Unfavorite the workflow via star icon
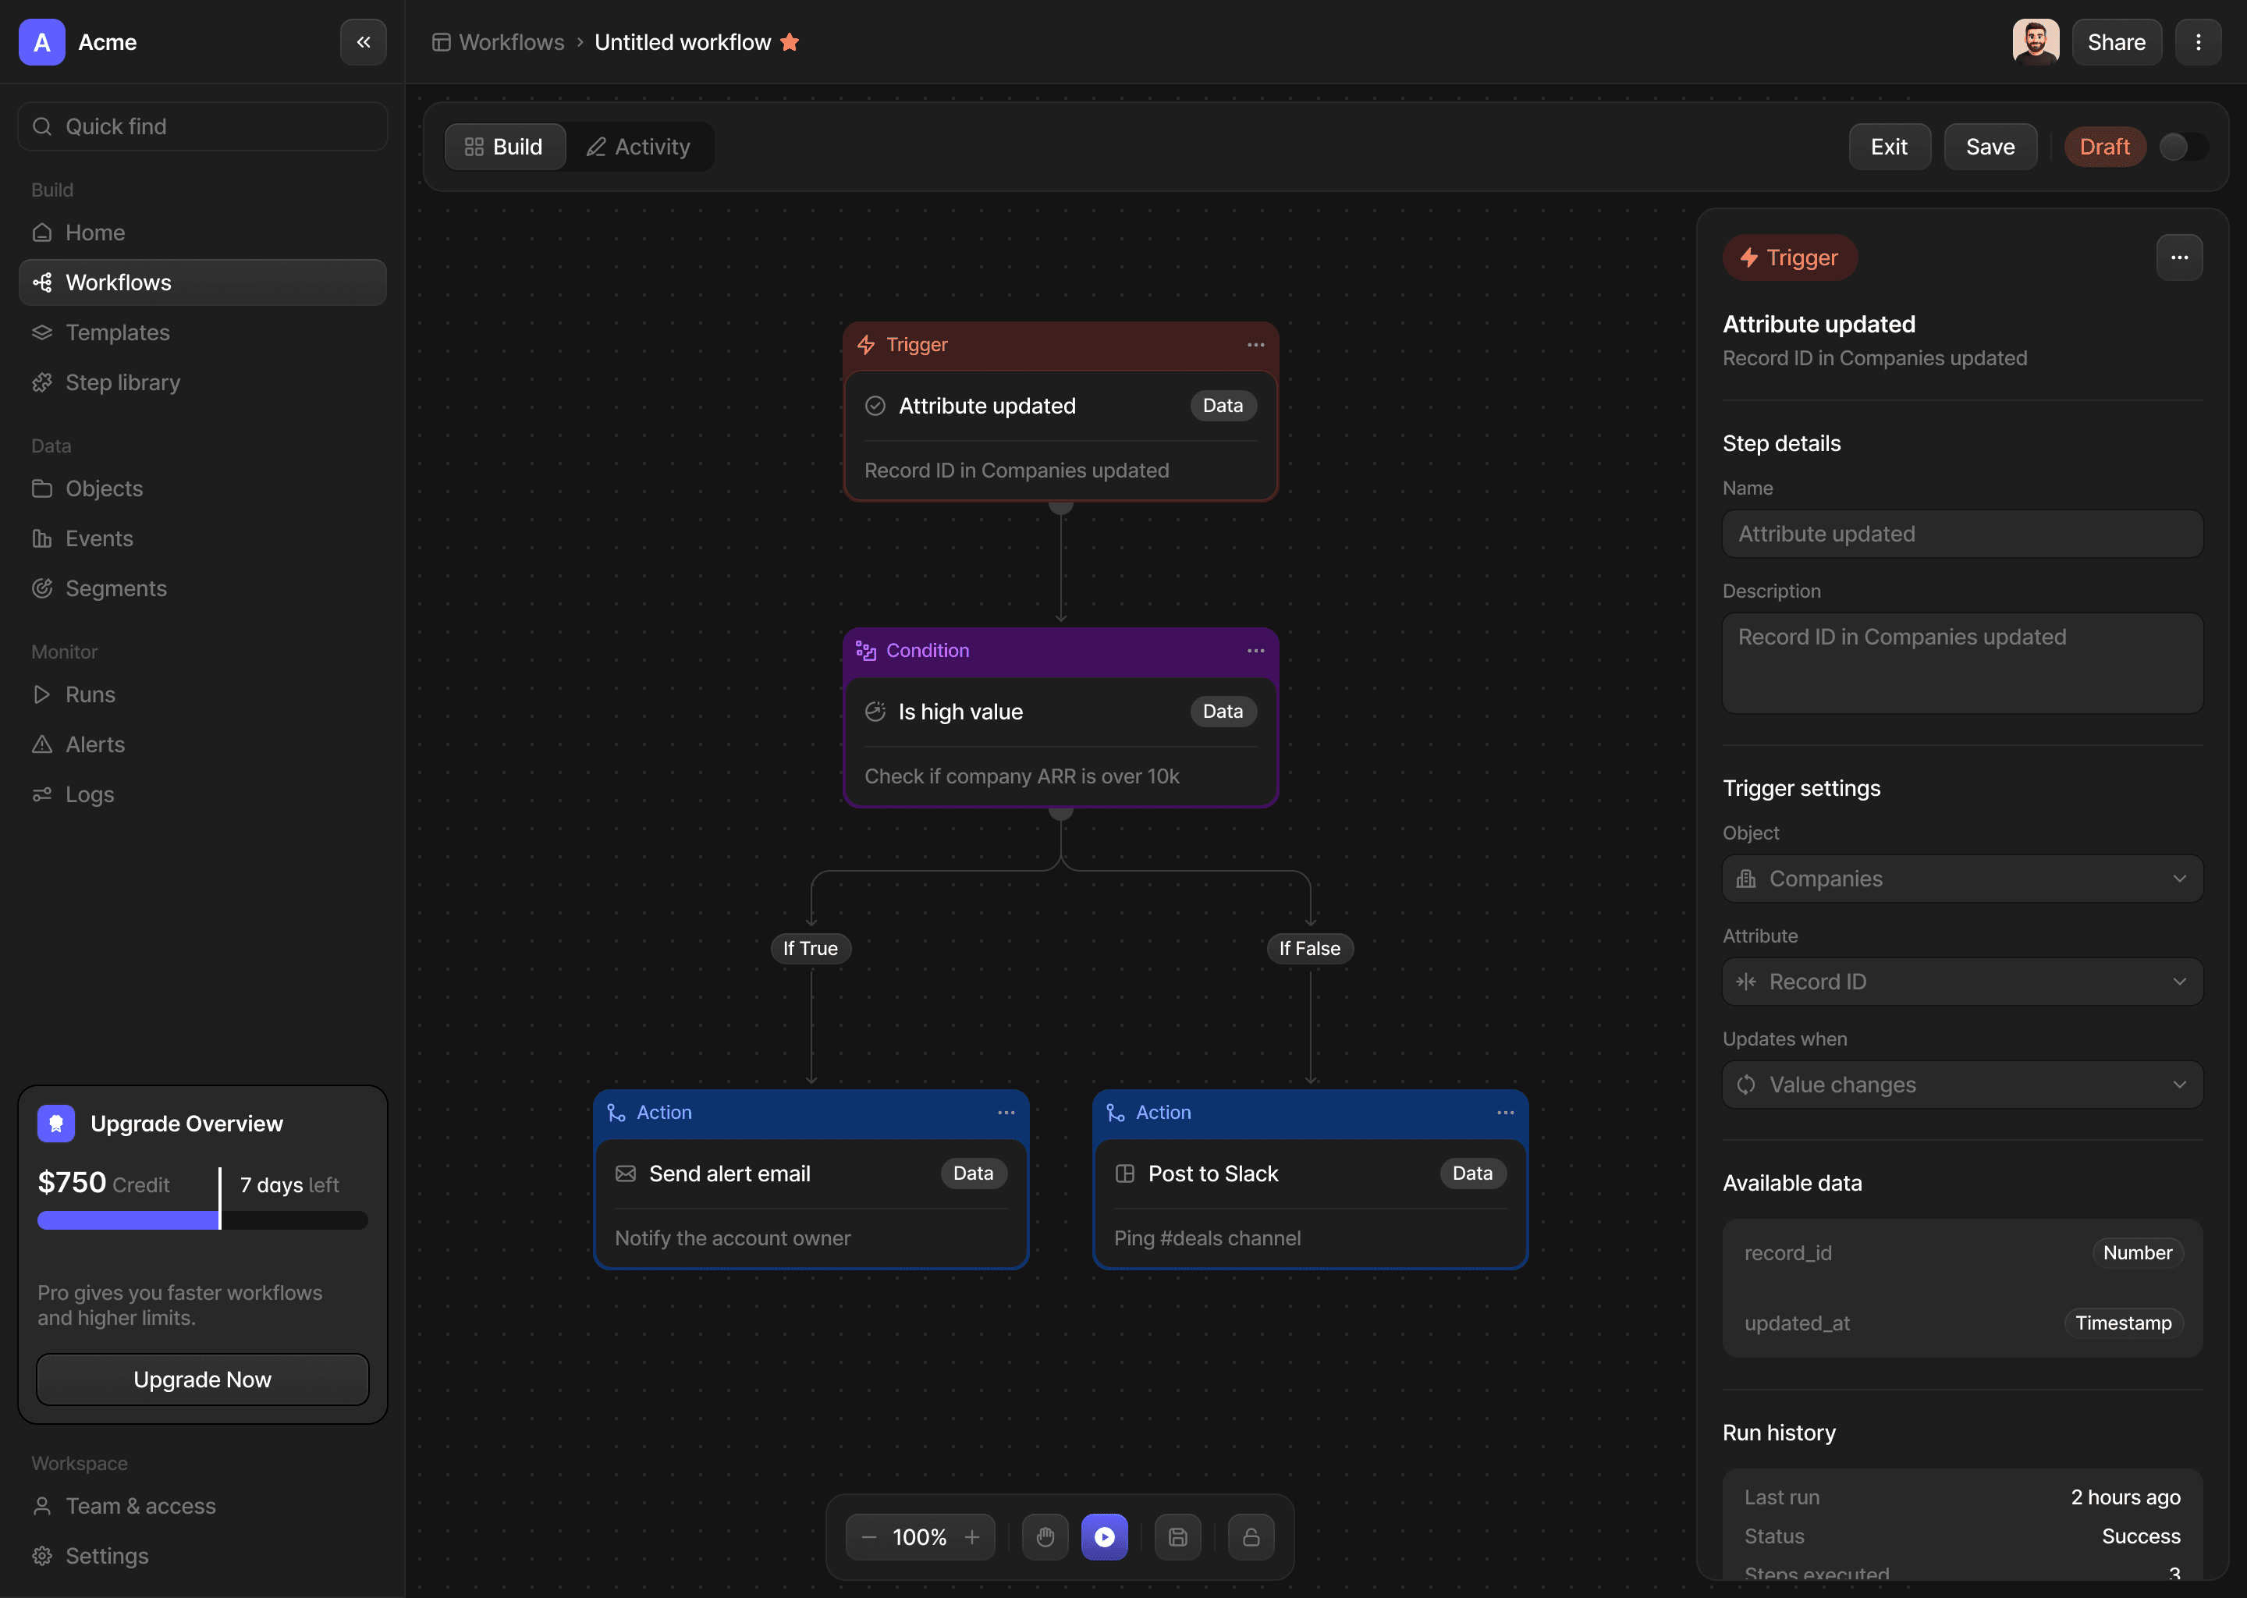2247x1598 pixels. point(790,42)
